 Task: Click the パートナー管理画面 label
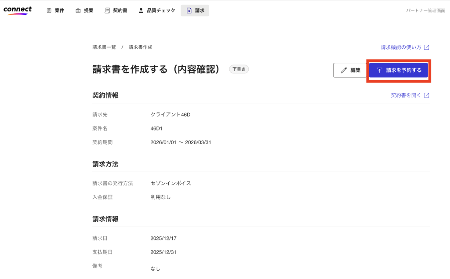pos(425,11)
